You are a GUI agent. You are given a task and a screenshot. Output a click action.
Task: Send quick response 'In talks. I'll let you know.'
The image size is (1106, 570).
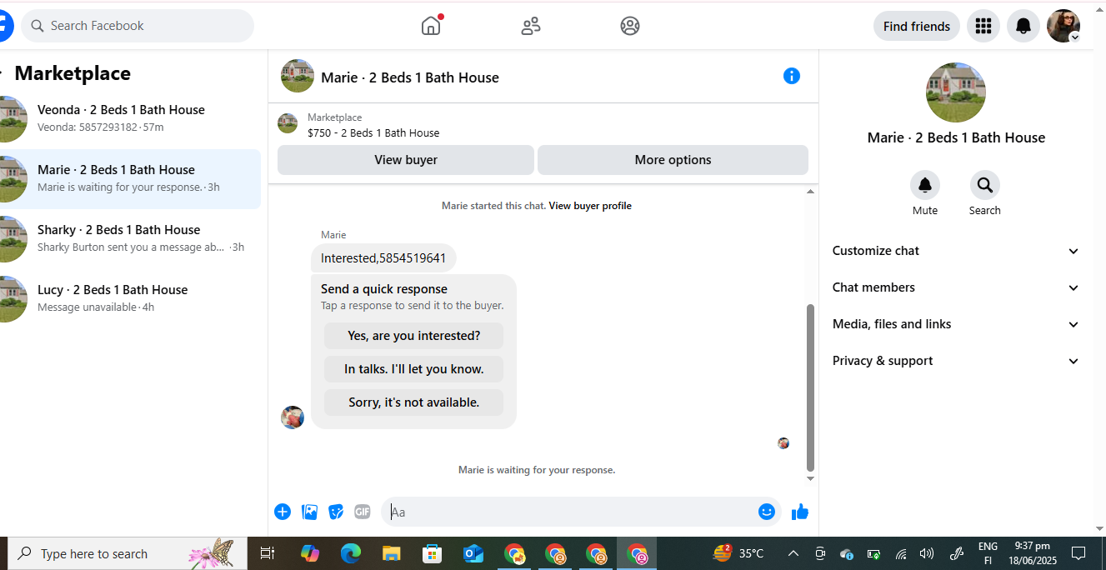(x=413, y=369)
